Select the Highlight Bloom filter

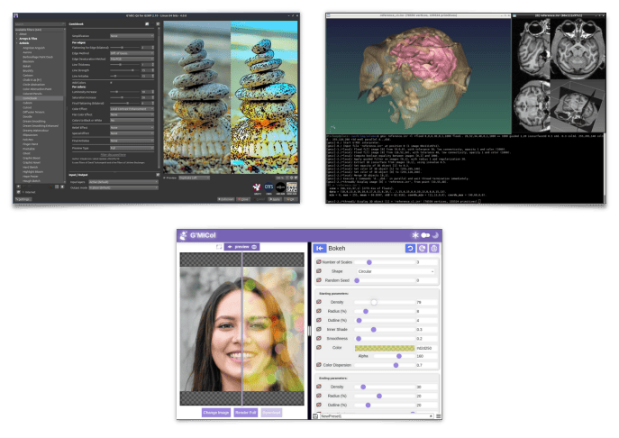33,172
